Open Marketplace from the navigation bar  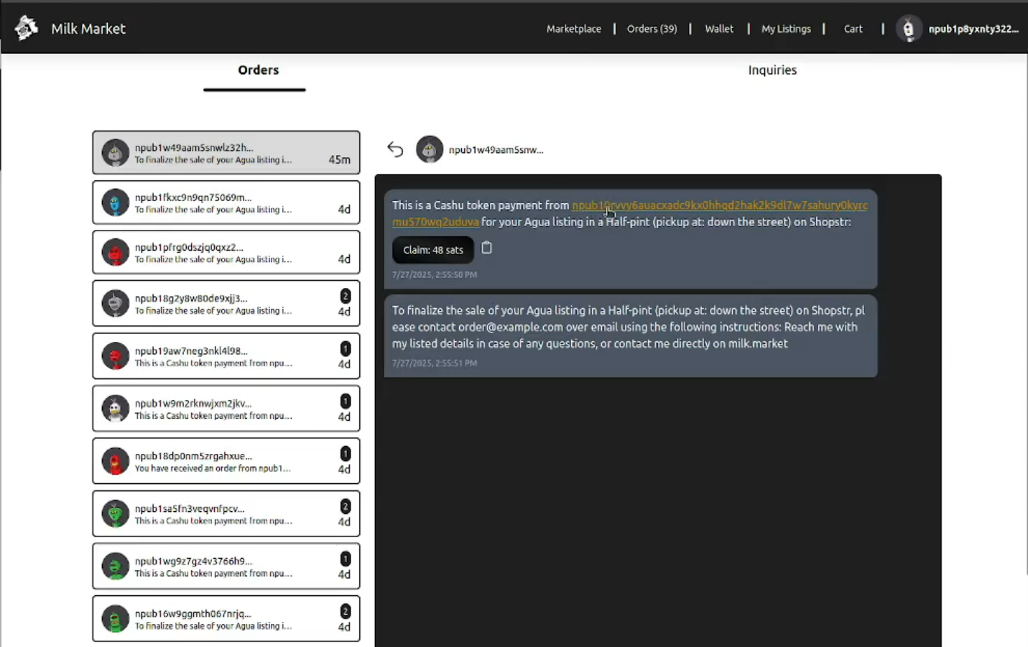pyautogui.click(x=573, y=29)
